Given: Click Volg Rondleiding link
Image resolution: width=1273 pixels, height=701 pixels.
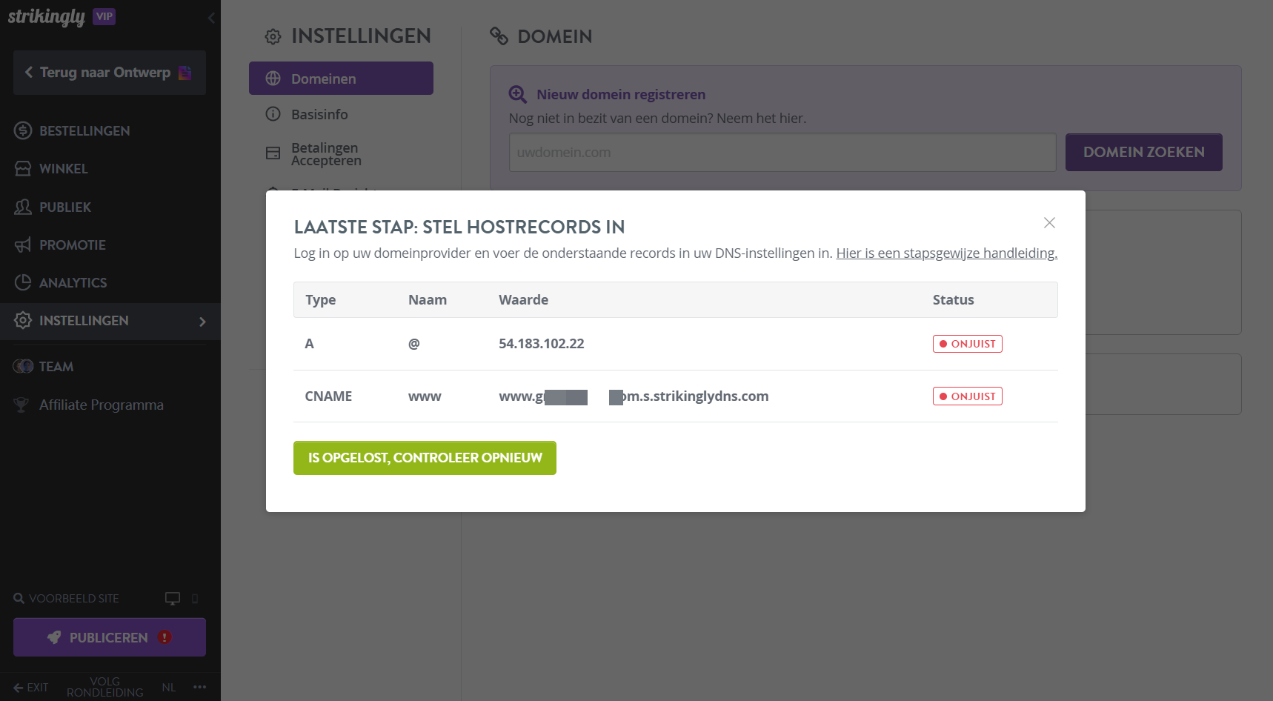Looking at the screenshot, I should pyautogui.click(x=105, y=687).
